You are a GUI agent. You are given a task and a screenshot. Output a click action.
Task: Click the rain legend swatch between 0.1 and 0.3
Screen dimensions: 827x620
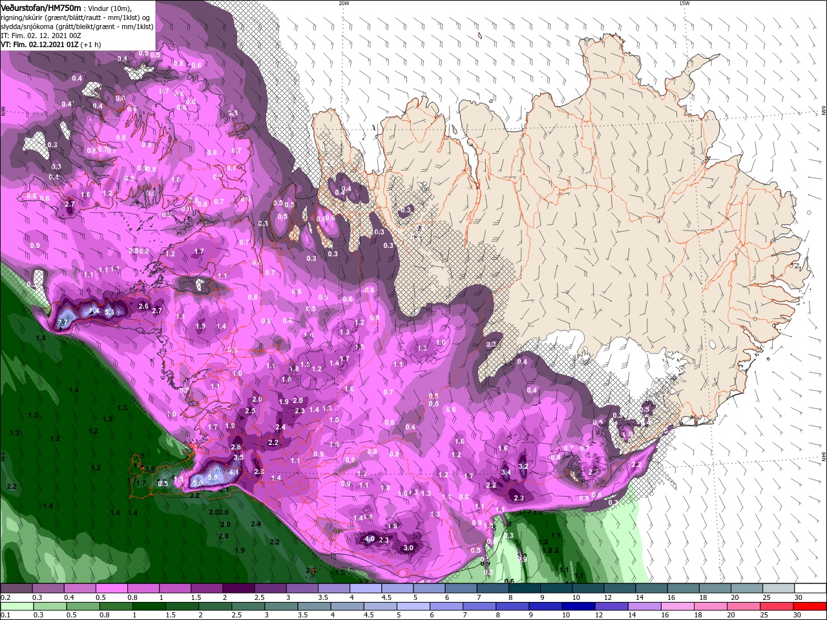pos(16,606)
